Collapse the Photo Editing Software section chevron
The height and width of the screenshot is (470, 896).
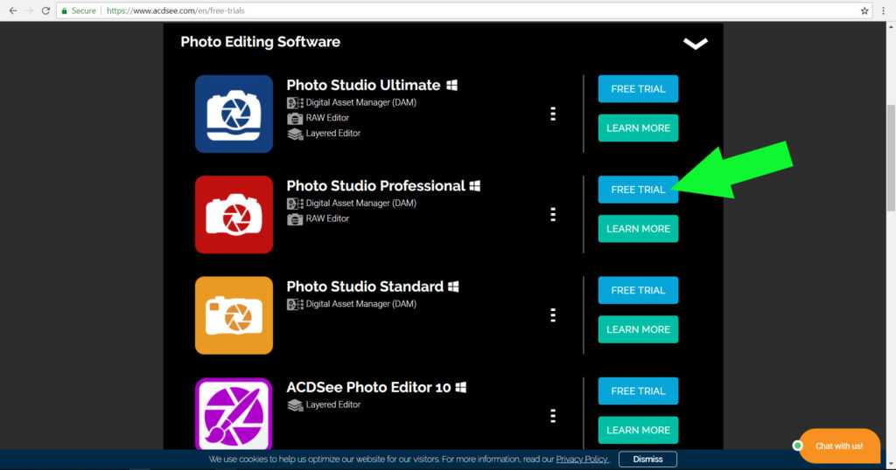pyautogui.click(x=696, y=44)
